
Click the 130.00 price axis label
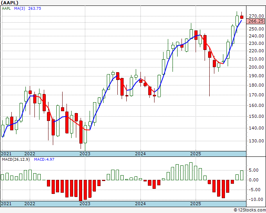[x=256, y=141]
